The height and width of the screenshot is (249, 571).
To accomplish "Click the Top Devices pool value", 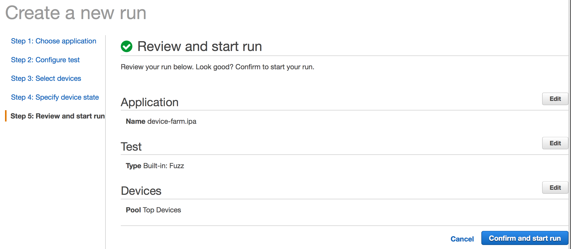I will [162, 210].
